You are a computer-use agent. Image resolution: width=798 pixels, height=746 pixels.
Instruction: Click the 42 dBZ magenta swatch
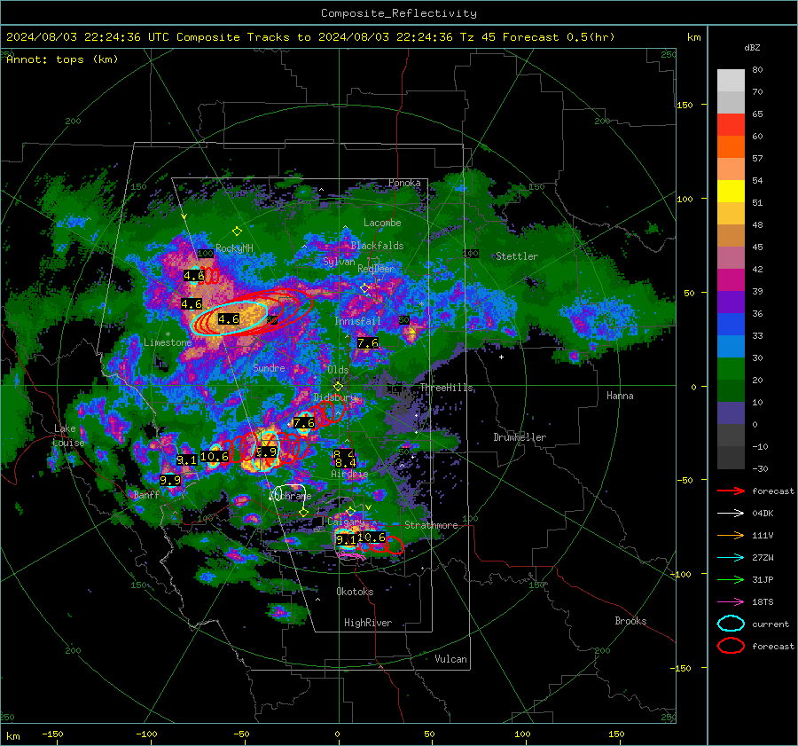[731, 279]
